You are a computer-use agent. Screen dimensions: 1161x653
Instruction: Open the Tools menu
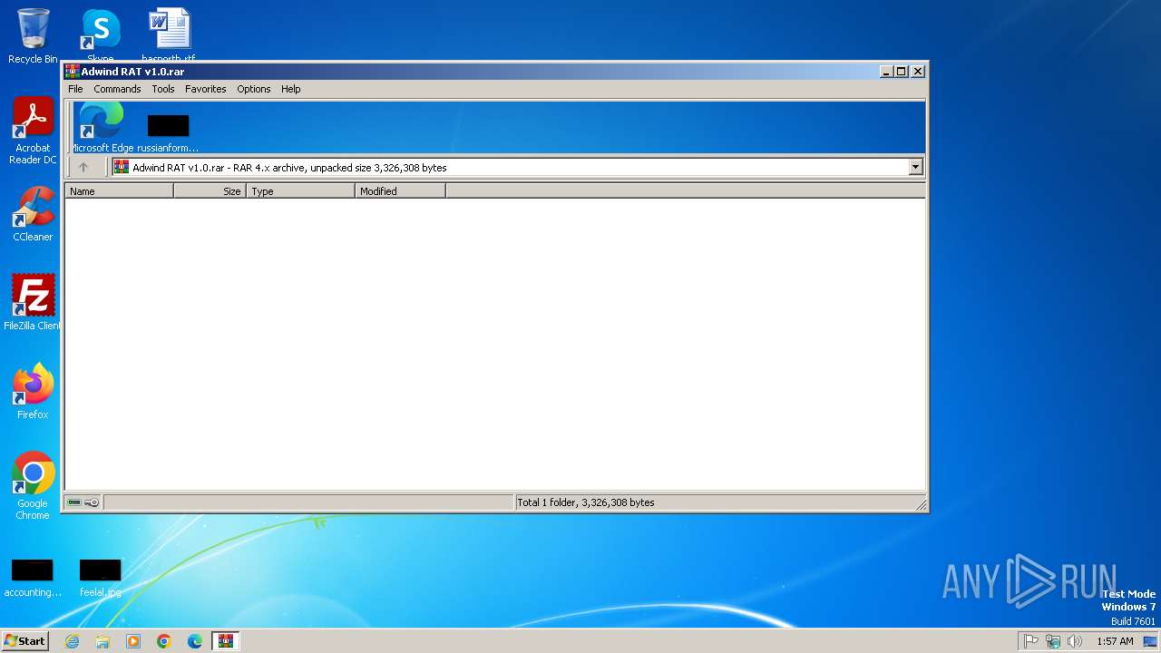click(x=163, y=89)
